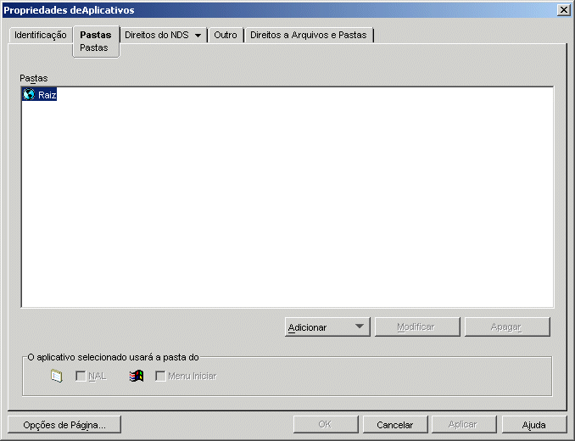This screenshot has width=575, height=441.
Task: Toggle the Menu Iniciar checkbox
Action: (160, 376)
